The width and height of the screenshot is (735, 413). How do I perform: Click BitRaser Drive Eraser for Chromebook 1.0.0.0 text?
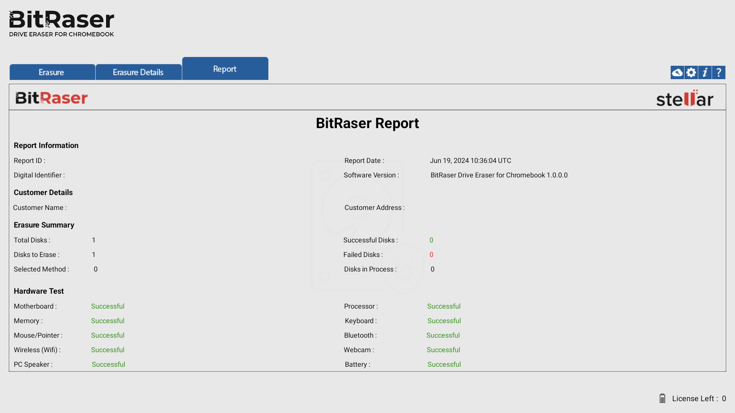click(x=499, y=175)
